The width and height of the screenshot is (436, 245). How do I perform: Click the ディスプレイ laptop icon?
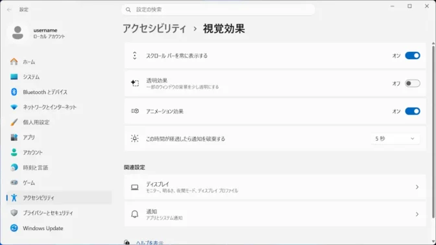tap(134, 187)
